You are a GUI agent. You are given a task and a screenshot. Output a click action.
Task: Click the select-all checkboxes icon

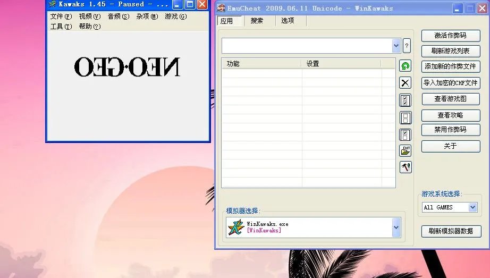coord(405,100)
